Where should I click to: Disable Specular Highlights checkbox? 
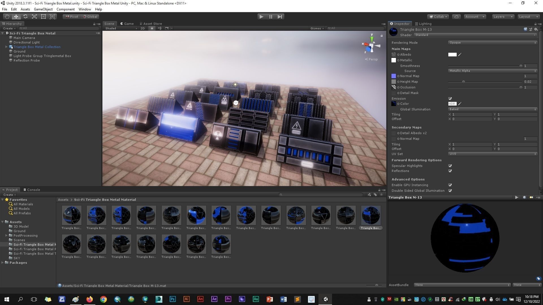click(450, 166)
